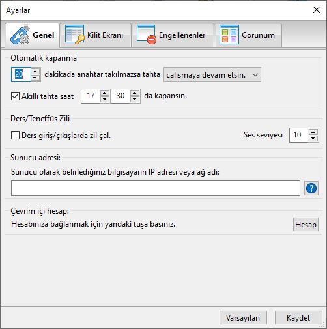Screen dimensions: 327x329
Task: Restore defaults with Varsayılan button
Action: (x=243, y=318)
